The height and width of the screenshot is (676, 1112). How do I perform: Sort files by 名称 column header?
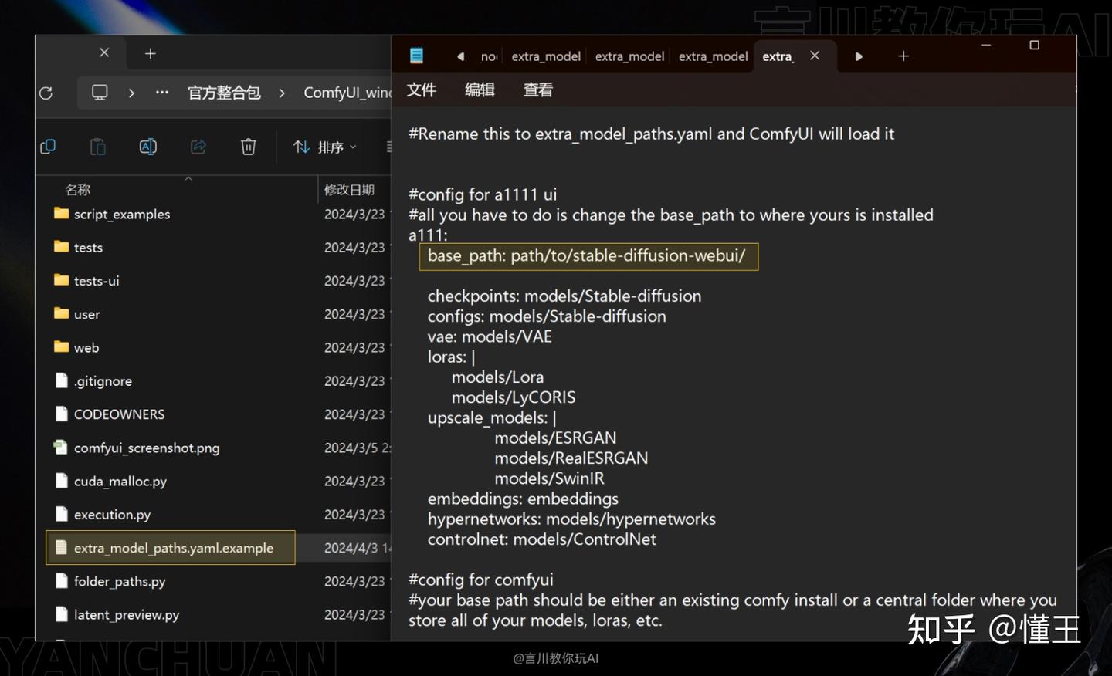[x=77, y=189]
